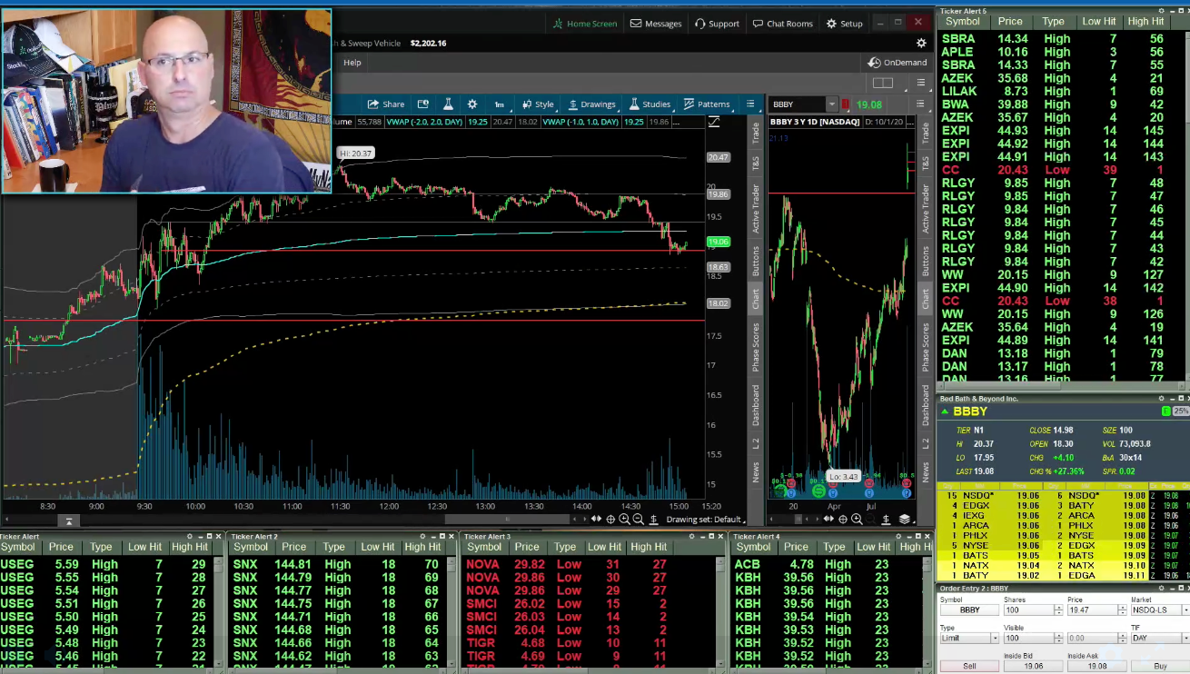Open the Style dropdown
Screen dimensions: 1190x674
pyautogui.click(x=538, y=104)
